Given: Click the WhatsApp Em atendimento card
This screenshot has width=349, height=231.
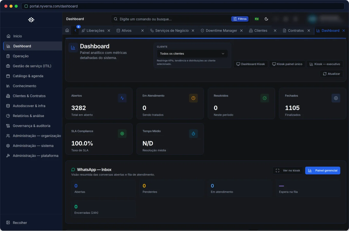Looking at the screenshot, I should [240, 189].
